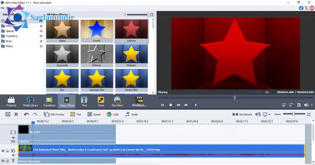Viewport: 315px width, 165px height.
Task: Stop the preview playback
Action: click(x=171, y=105)
